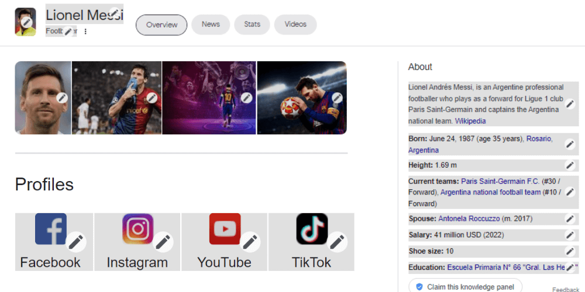Image resolution: width=585 pixels, height=292 pixels.
Task: Edit the Salary row pencil icon
Action: pos(570,235)
